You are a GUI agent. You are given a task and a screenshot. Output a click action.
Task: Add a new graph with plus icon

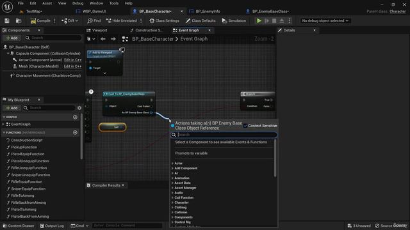click(75, 117)
